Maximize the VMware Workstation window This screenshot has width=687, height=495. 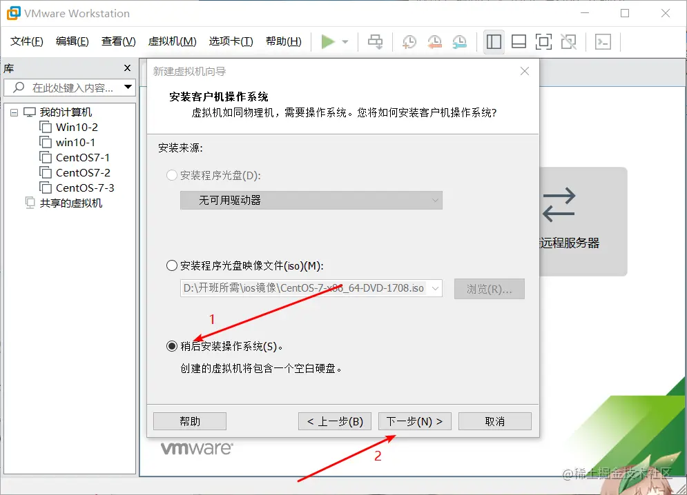pyautogui.click(x=625, y=13)
